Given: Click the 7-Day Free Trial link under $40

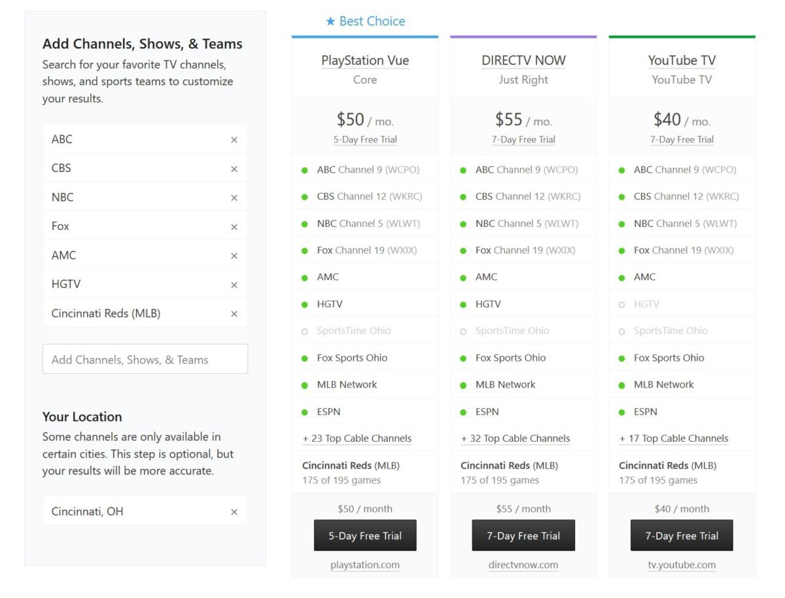Looking at the screenshot, I should [x=682, y=140].
